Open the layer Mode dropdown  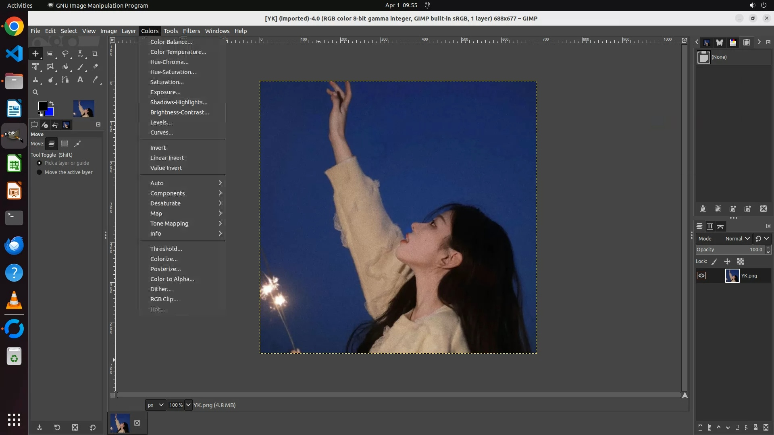(x=737, y=238)
